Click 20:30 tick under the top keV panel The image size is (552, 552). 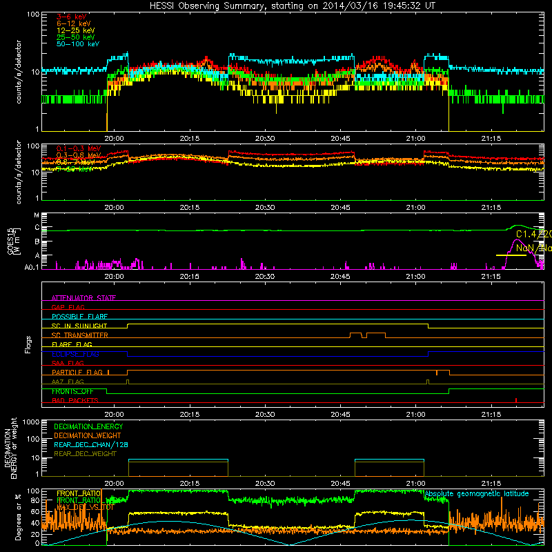(265, 139)
